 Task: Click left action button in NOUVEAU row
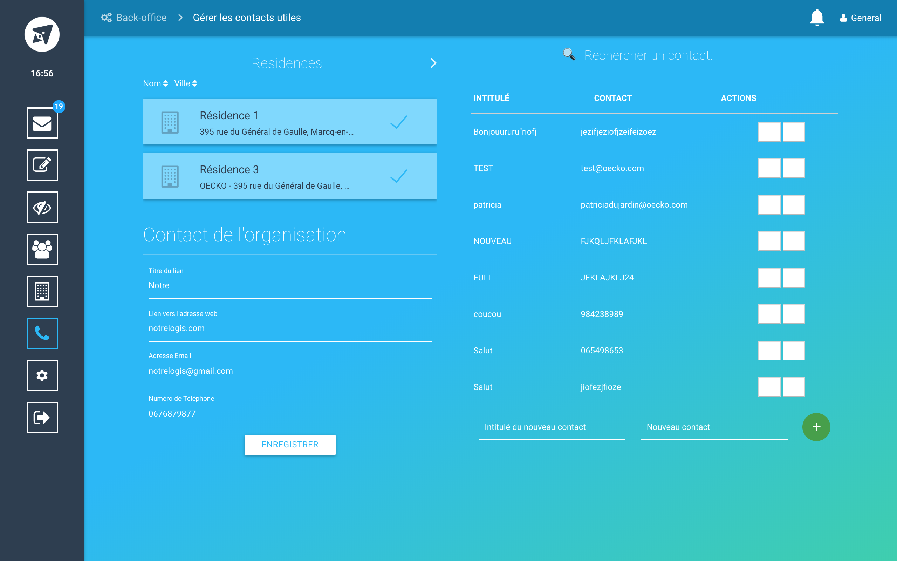click(x=769, y=241)
